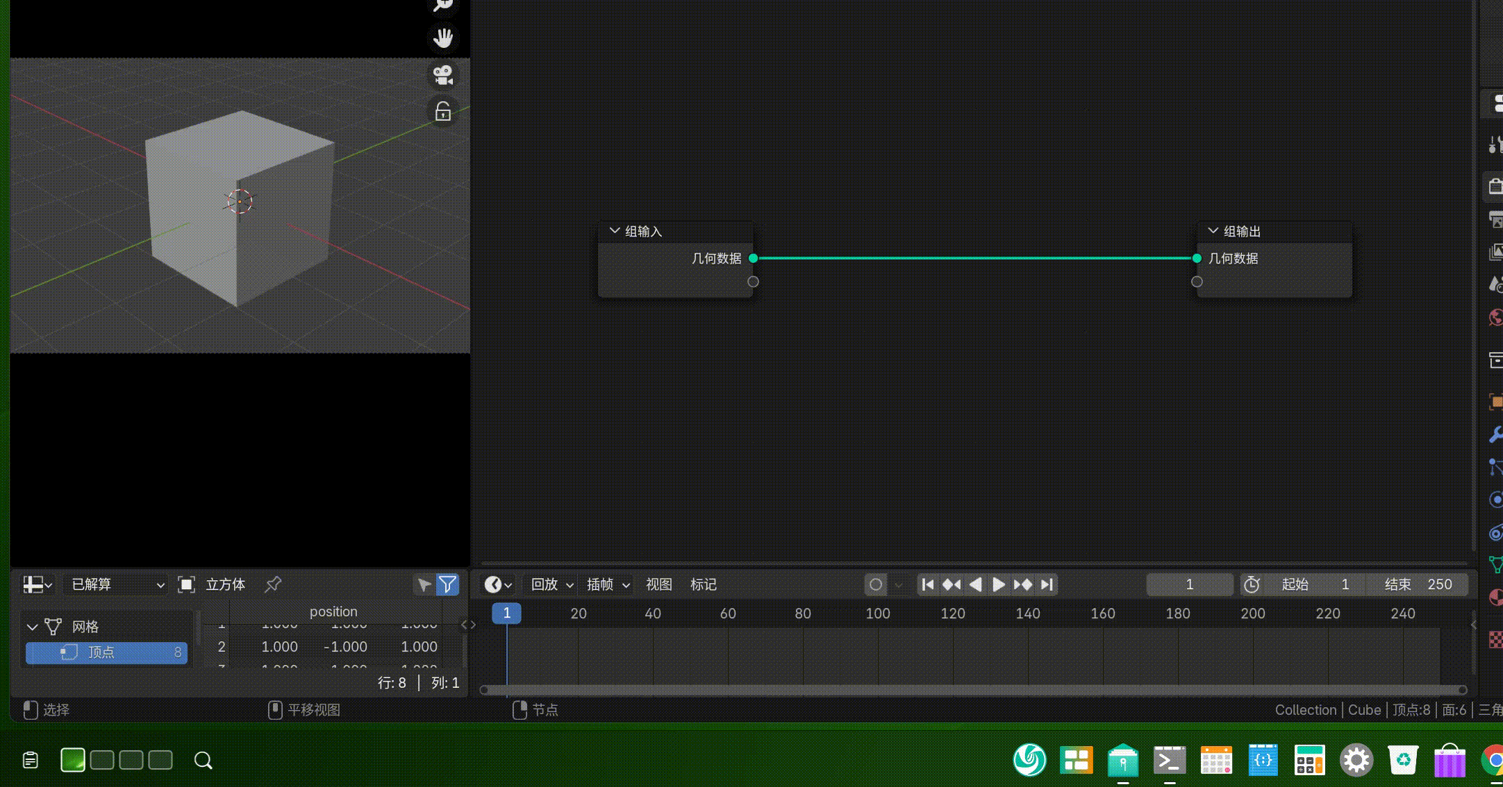
Task: Open the 视图 menu in timeline
Action: click(x=658, y=585)
